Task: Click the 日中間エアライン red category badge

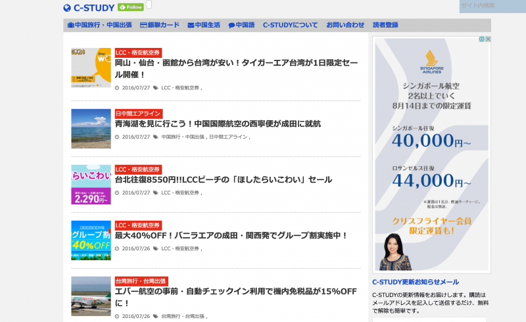Action: pos(139,114)
